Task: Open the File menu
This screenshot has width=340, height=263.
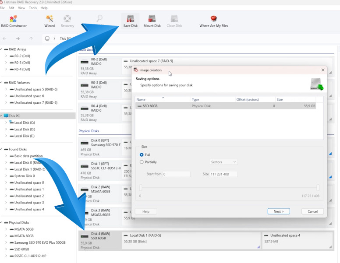Action: coord(2,8)
